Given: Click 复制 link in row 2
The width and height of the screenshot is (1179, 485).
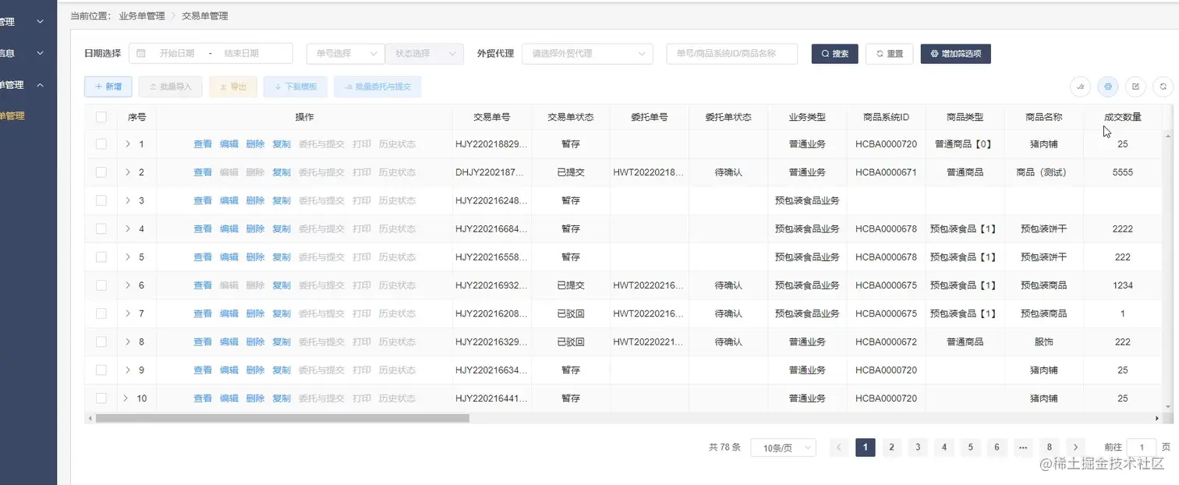Looking at the screenshot, I should [x=281, y=172].
